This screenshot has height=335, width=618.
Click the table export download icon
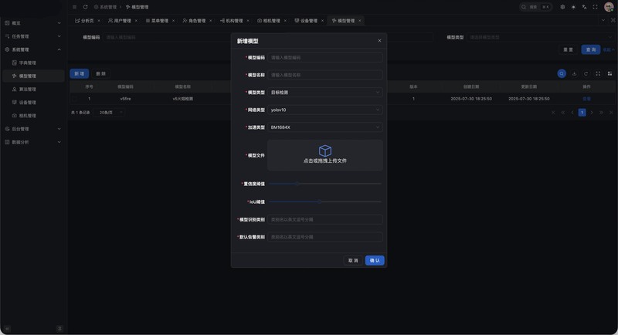pos(574,73)
